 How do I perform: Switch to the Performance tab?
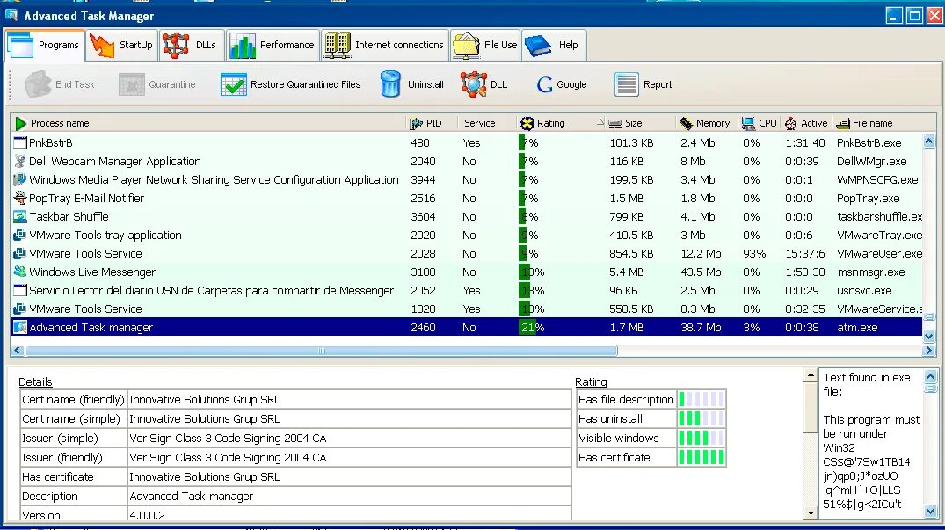273,45
